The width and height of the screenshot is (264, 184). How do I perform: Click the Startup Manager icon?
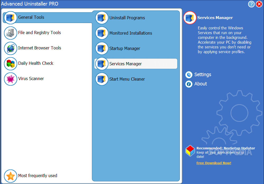(102, 48)
